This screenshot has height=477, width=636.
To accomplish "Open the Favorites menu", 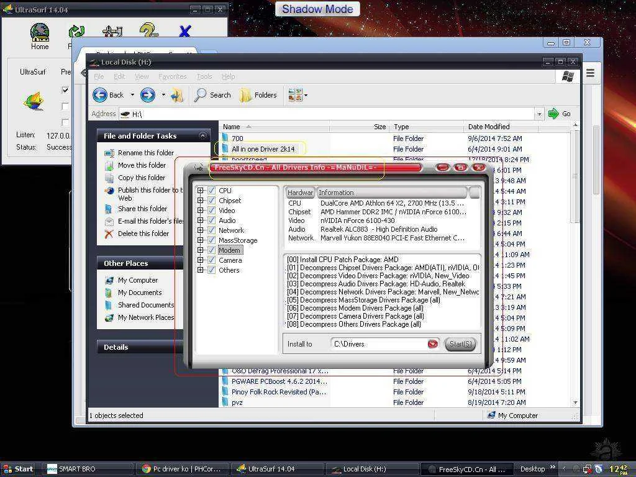I will [173, 76].
